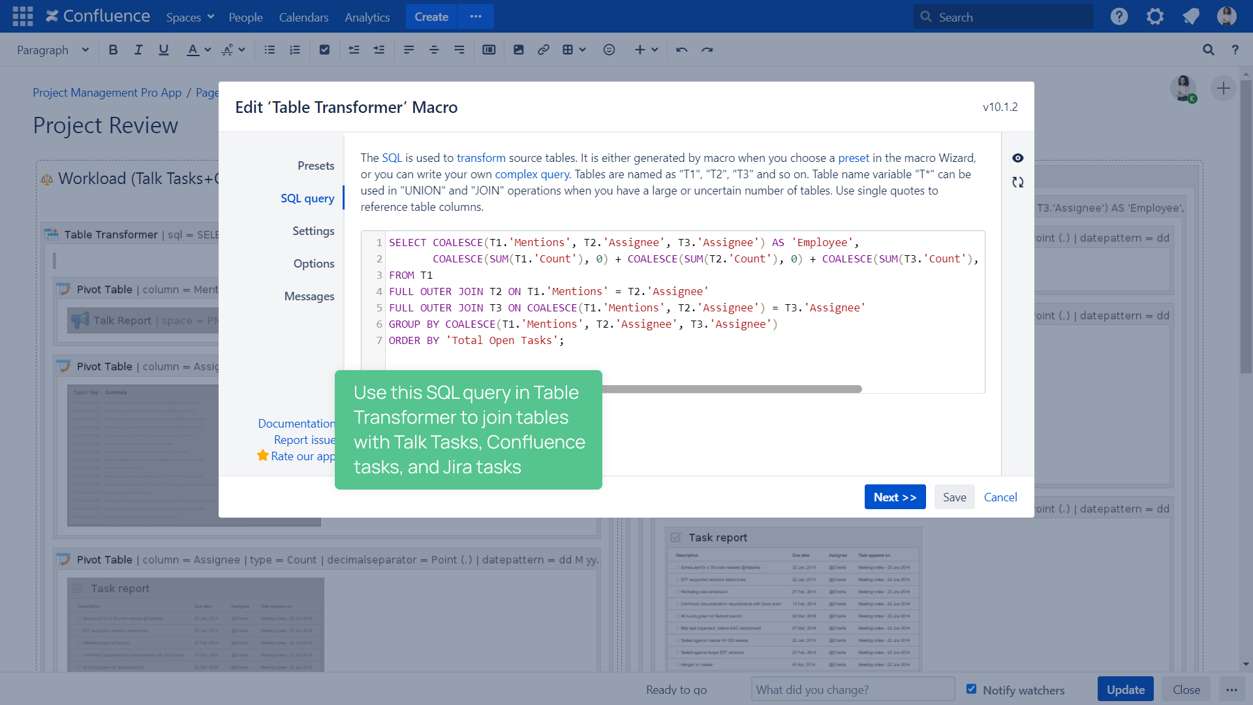Focus the What did you change field
Viewport: 1253px width, 705px height.
[853, 689]
